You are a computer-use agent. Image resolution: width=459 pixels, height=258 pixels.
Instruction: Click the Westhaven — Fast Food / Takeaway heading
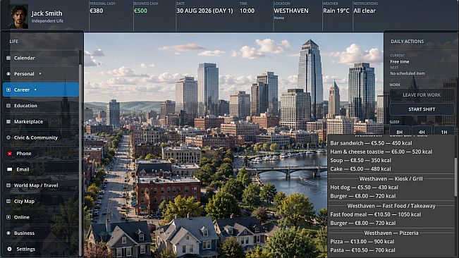pos(391,206)
